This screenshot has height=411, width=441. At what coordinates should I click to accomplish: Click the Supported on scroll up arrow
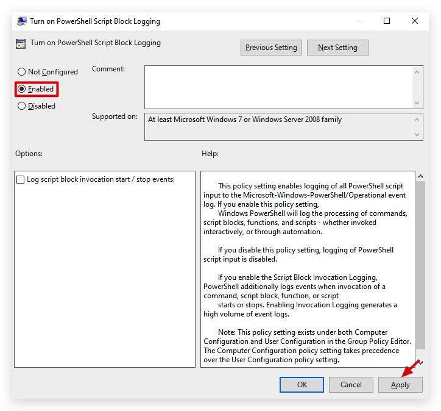click(417, 120)
